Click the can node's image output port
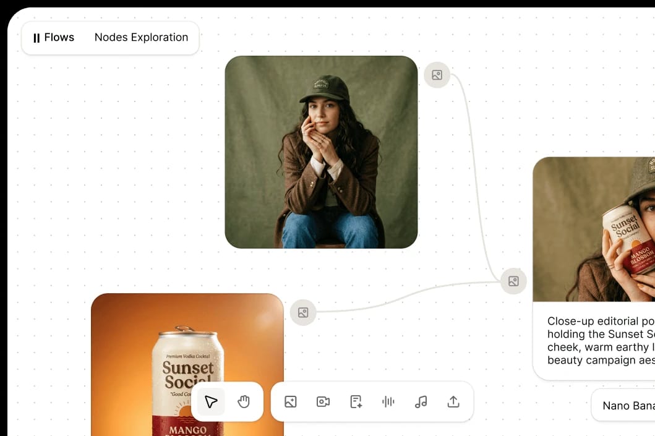655x436 pixels. (x=303, y=312)
